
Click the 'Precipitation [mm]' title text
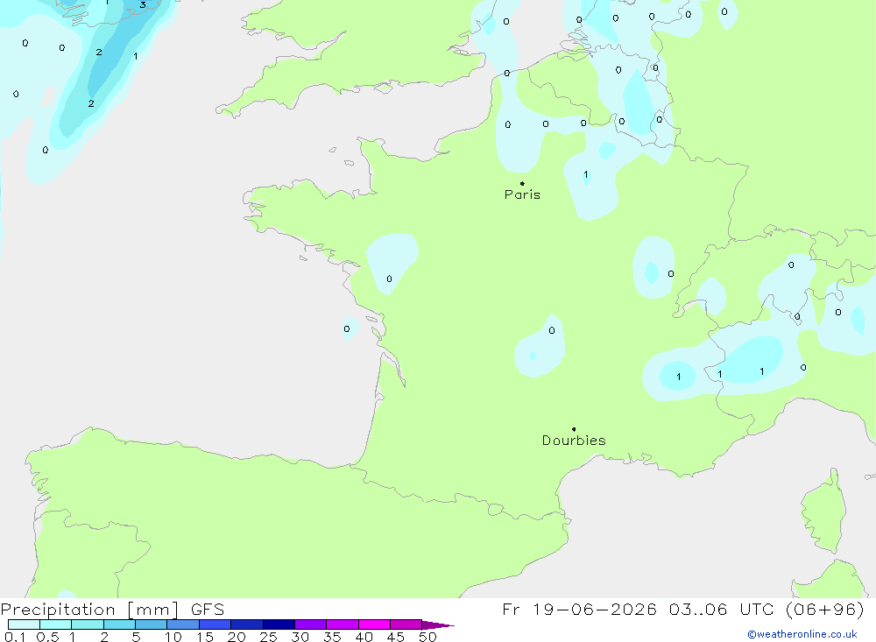89,610
